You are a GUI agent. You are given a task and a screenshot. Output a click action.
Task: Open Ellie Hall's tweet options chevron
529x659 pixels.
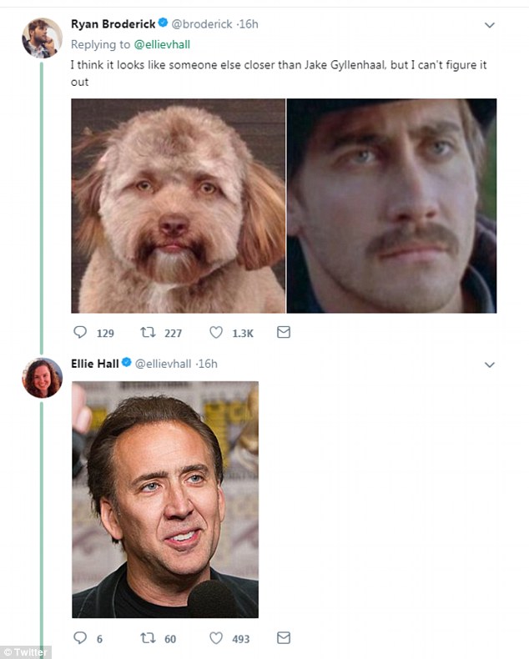[x=490, y=365]
